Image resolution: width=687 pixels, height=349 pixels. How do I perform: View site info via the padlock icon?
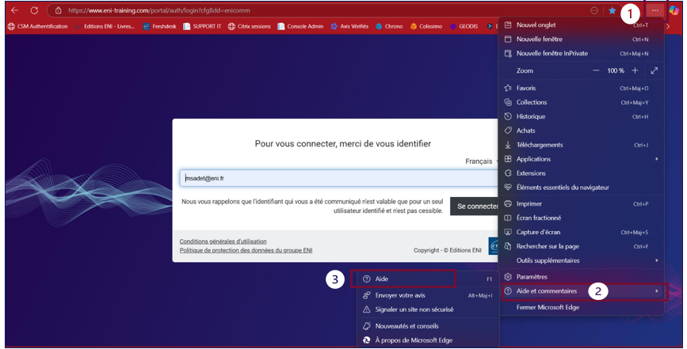pos(59,10)
